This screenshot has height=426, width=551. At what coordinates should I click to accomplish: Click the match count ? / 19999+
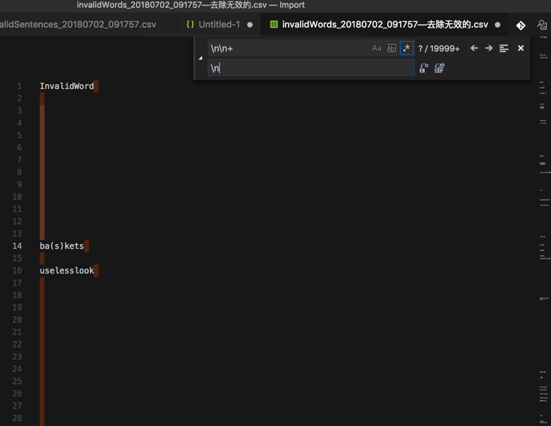438,49
